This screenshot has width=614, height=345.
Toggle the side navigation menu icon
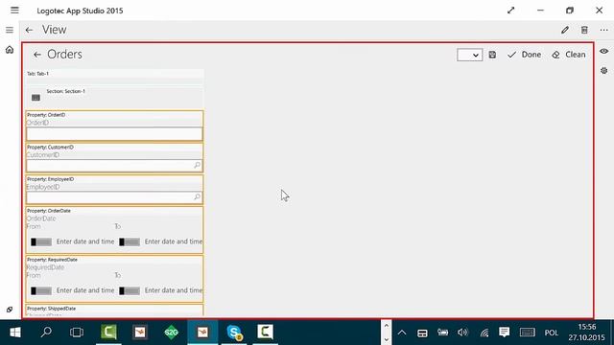pos(10,30)
